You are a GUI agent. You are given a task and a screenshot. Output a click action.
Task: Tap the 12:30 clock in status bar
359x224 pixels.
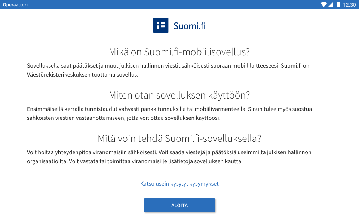(x=349, y=5)
